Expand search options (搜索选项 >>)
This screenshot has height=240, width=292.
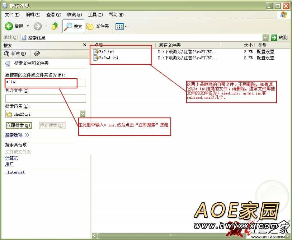click(17, 135)
